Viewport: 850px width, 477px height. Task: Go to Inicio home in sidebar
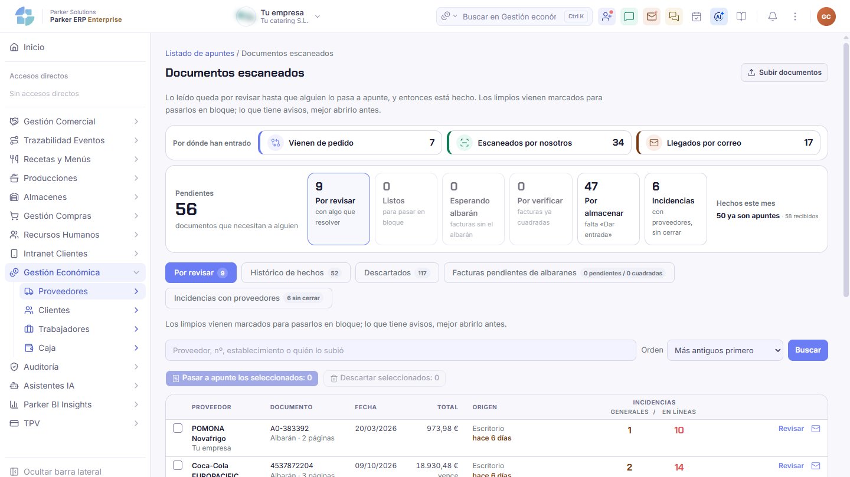pos(75,47)
